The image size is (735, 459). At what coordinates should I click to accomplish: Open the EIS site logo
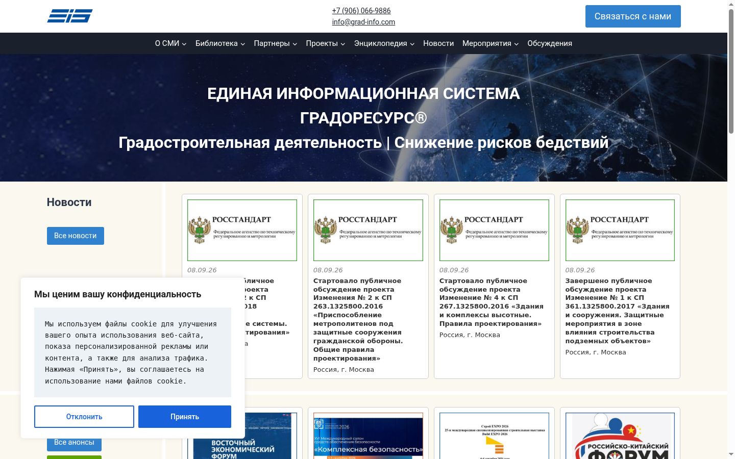(70, 16)
